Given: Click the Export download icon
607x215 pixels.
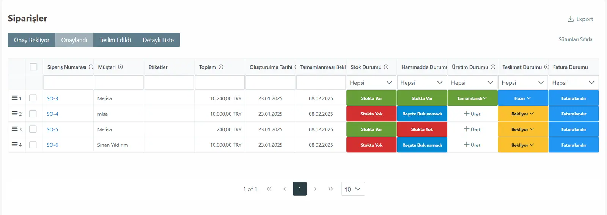Looking at the screenshot, I should pos(570,19).
